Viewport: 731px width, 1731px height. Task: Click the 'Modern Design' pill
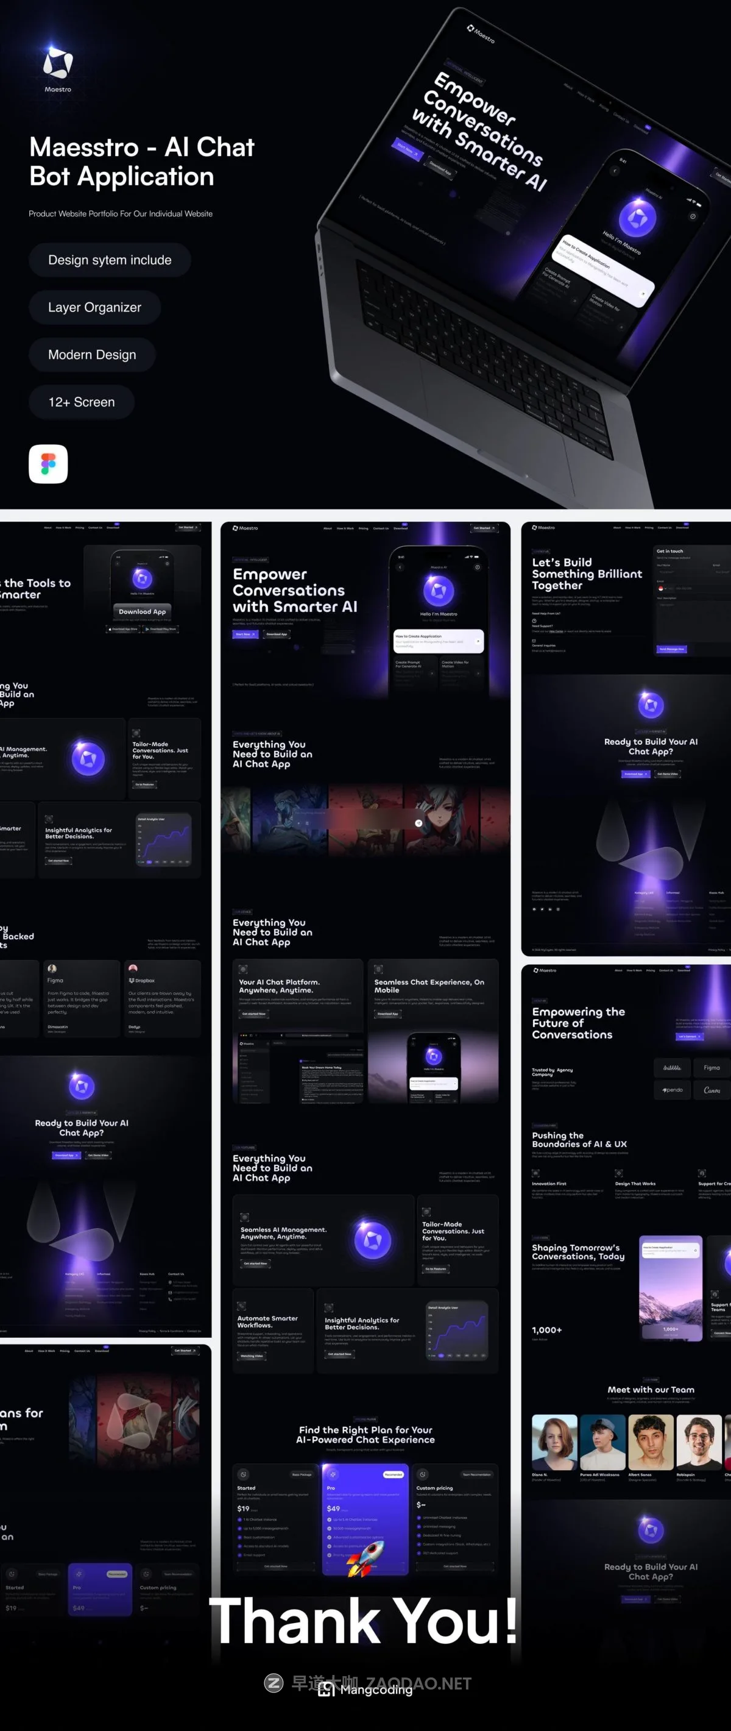pyautogui.click(x=92, y=355)
